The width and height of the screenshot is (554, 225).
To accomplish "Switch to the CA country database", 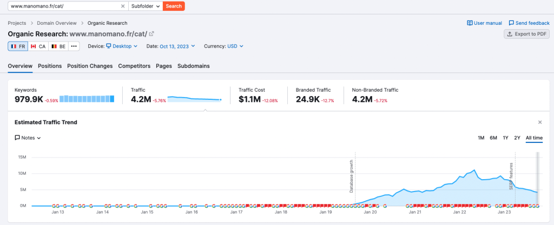I will pos(38,46).
